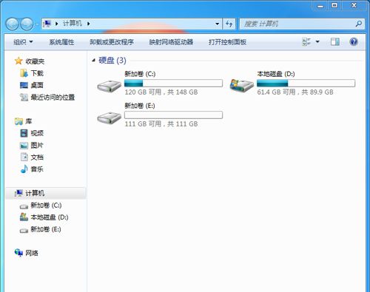370x292 pixels.
Task: Click the 音乐 note icon
Action: point(24,169)
